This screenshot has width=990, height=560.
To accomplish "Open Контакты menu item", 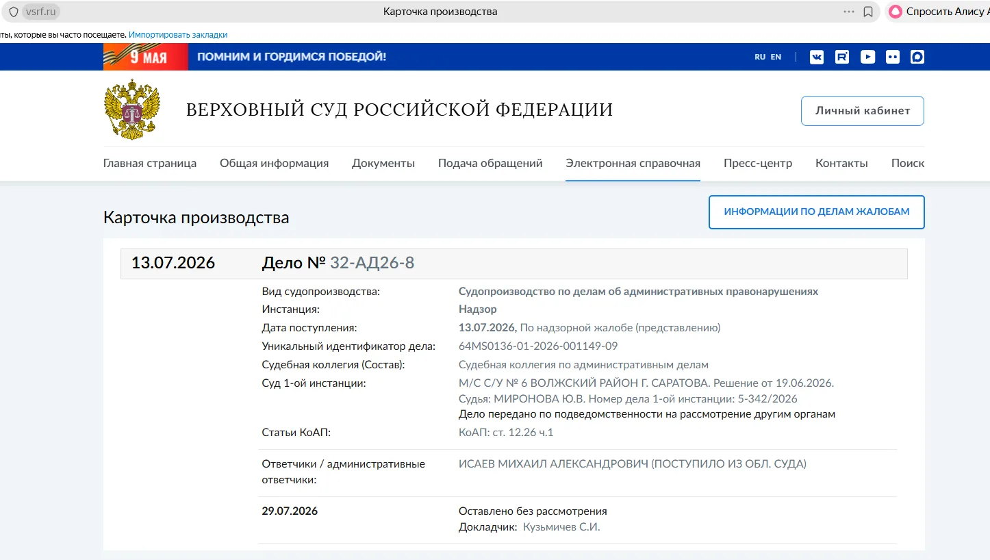I will [841, 163].
